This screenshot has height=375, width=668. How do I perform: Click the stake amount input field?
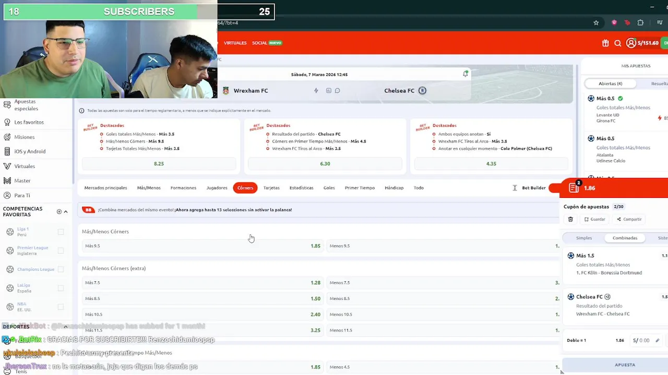[x=647, y=341]
